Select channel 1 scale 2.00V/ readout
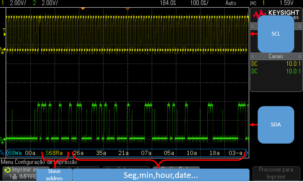Image resolution: width=303 pixels, height=182 pixels. point(18,3)
